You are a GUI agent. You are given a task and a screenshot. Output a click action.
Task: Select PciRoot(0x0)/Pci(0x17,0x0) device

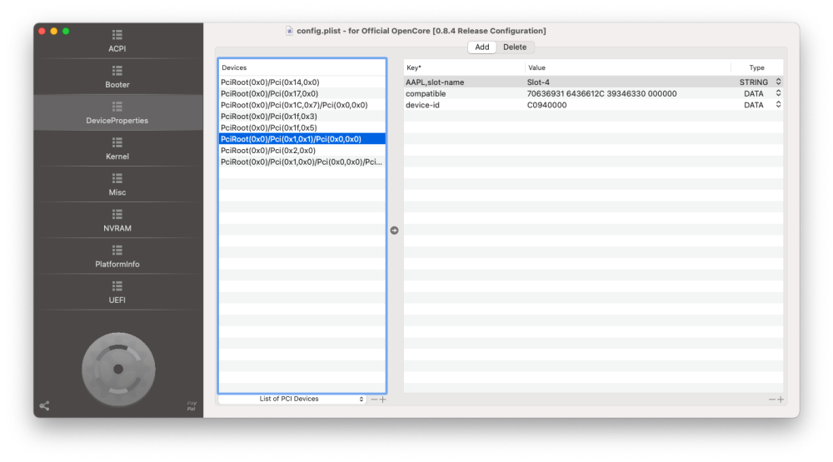302,93
